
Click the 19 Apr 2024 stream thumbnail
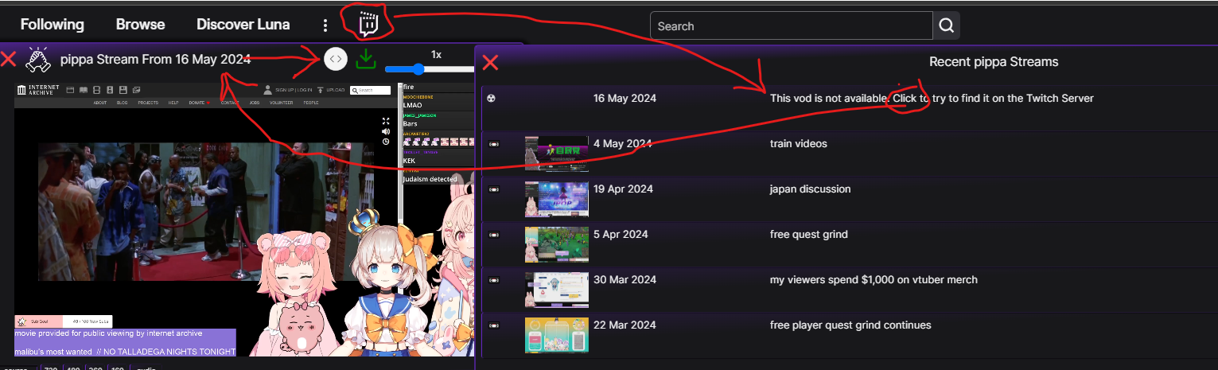tap(557, 198)
